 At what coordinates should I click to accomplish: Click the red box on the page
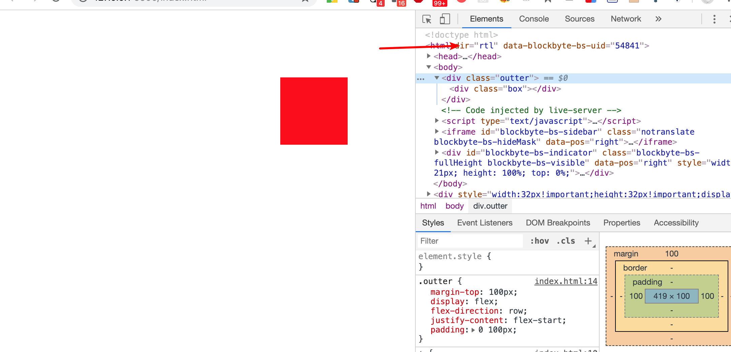tap(314, 111)
